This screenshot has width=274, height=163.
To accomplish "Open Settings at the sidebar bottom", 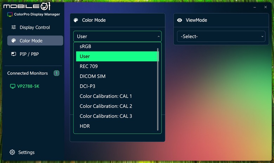I will click(x=22, y=152).
